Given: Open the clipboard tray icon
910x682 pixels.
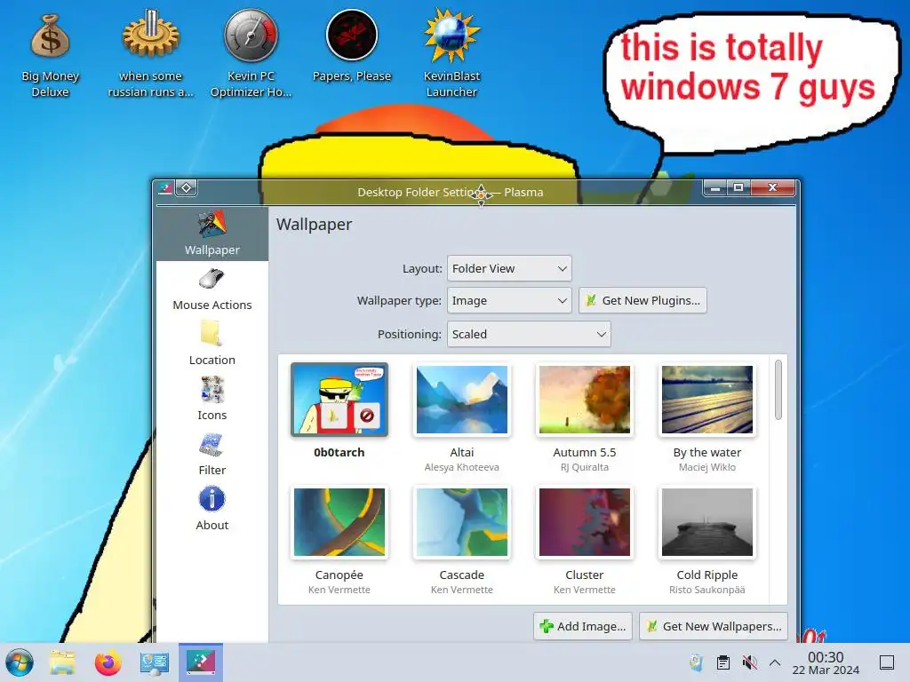Looking at the screenshot, I should (x=723, y=662).
